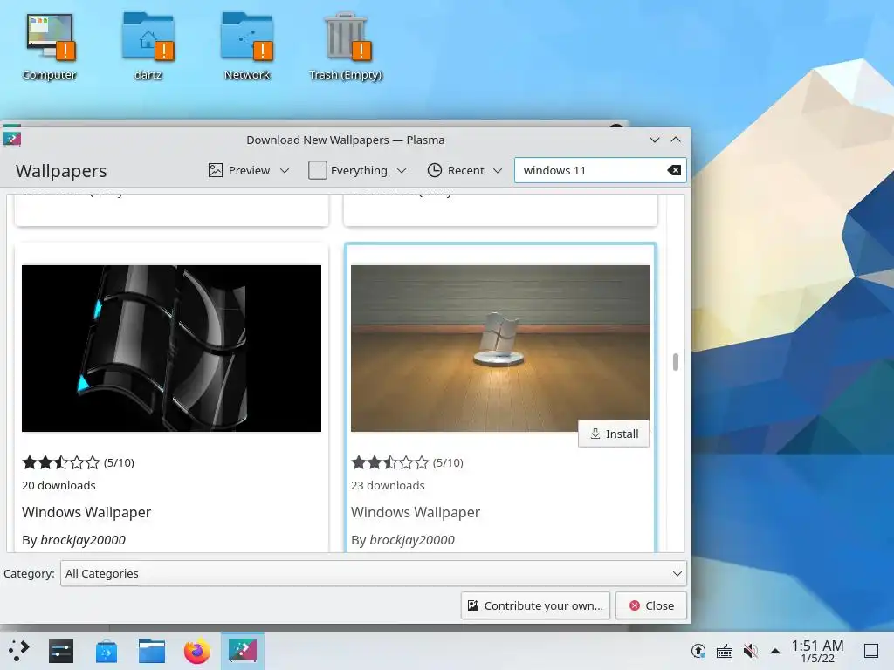
Task: Launch Firefox from the taskbar
Action: (196, 651)
